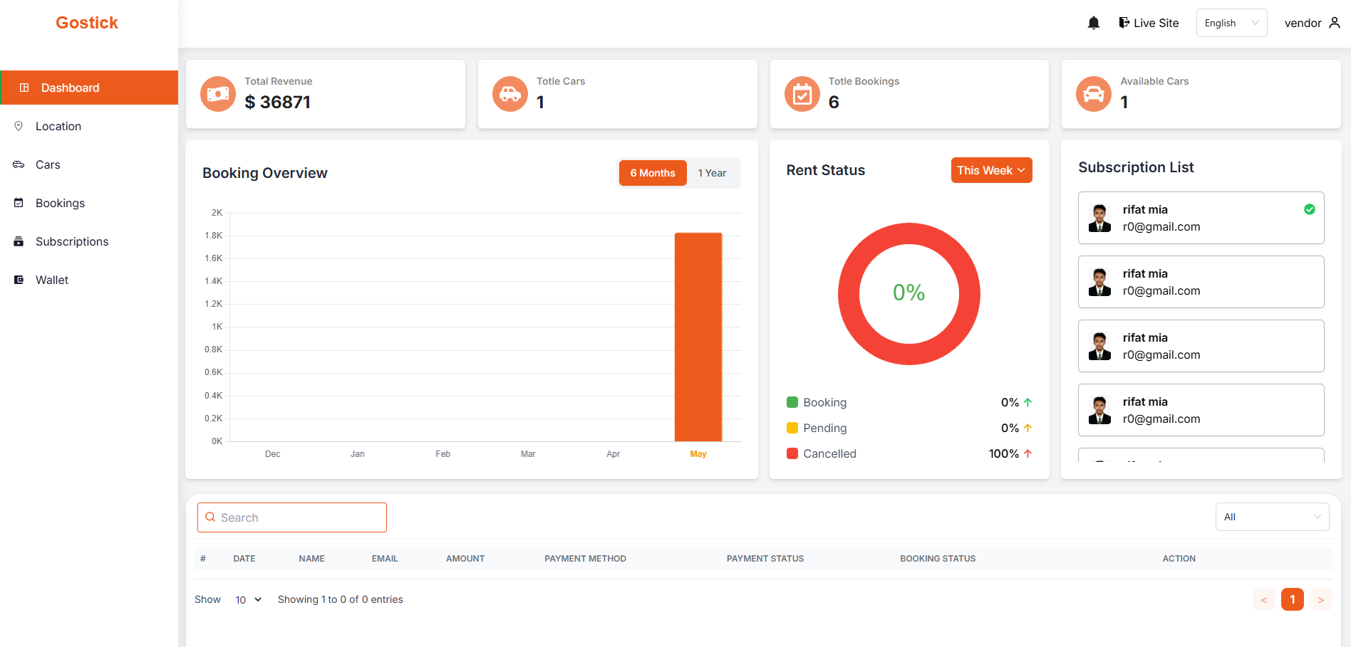
Task: Click the red Cancelled legend swatch
Action: (792, 453)
